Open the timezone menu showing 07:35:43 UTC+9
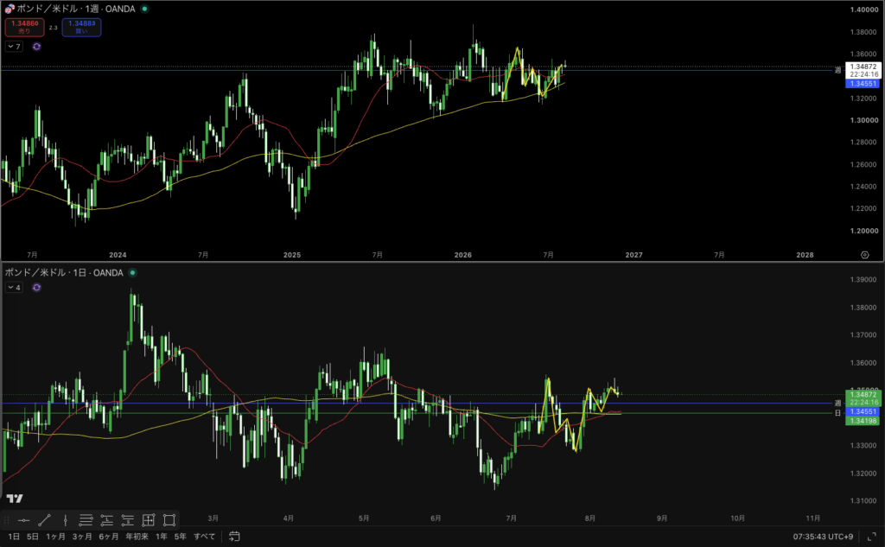Viewport: 885px width, 547px height. 823,537
